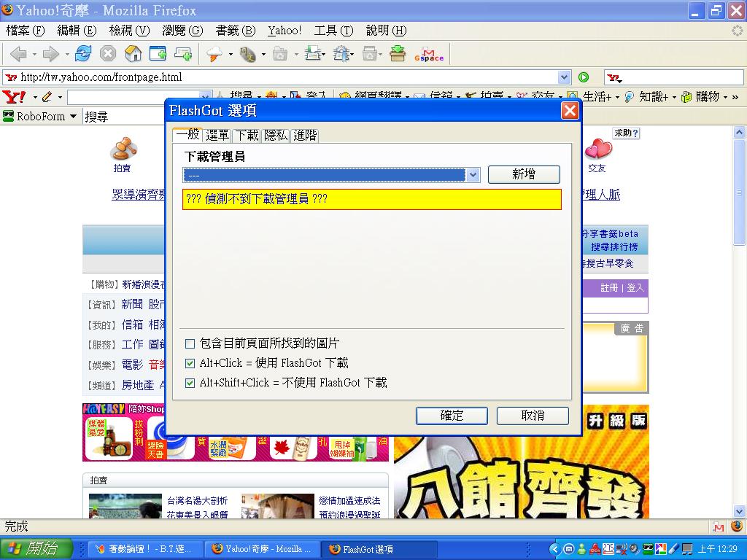The height and width of the screenshot is (560, 747).
Task: Confirm with the 確定 button
Action: tap(452, 416)
